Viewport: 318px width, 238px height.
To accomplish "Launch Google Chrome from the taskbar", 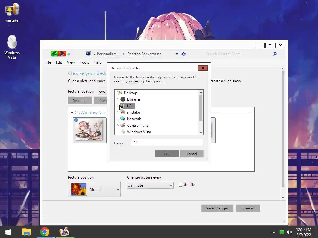I will 45,232.
